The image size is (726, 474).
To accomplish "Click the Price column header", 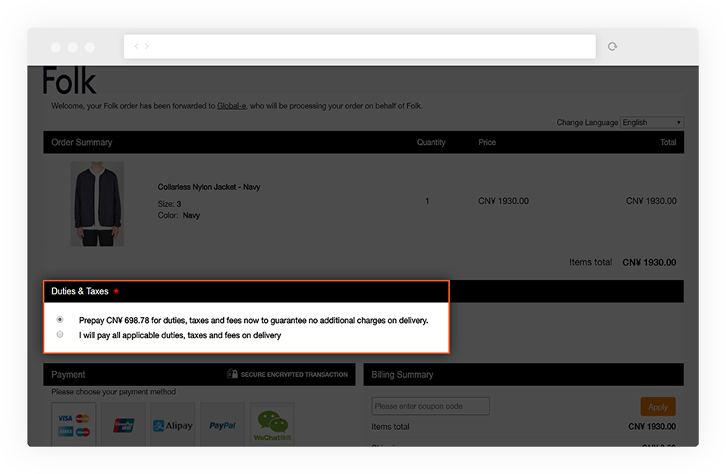I will click(x=487, y=142).
